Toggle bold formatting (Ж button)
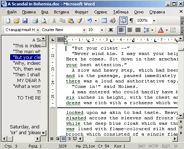Viewport: 184px width, 149px height. pyautogui.click(x=111, y=30)
